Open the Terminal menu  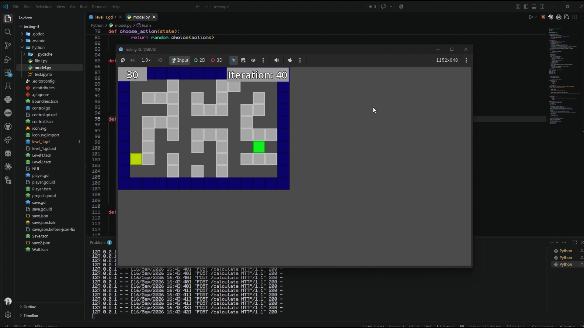pos(99,7)
